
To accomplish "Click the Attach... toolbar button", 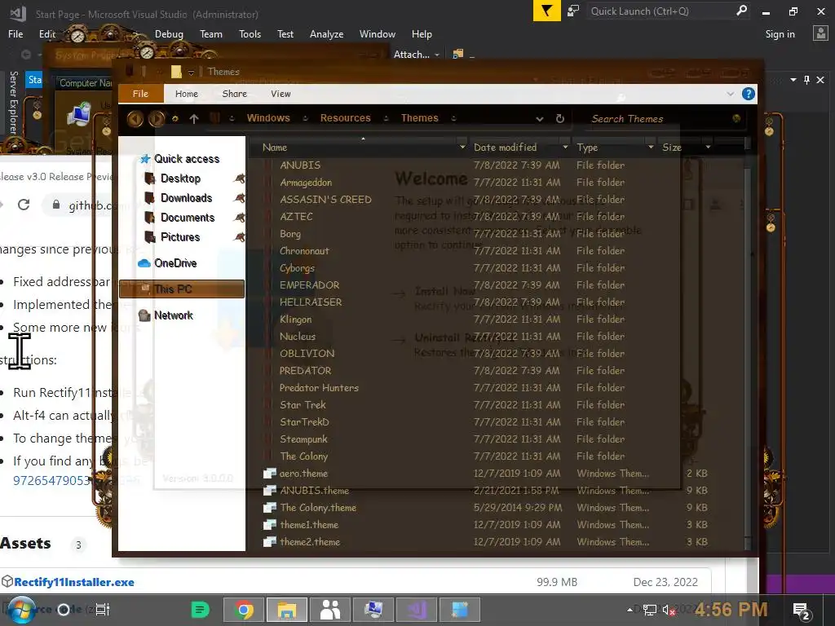I will 411,55.
